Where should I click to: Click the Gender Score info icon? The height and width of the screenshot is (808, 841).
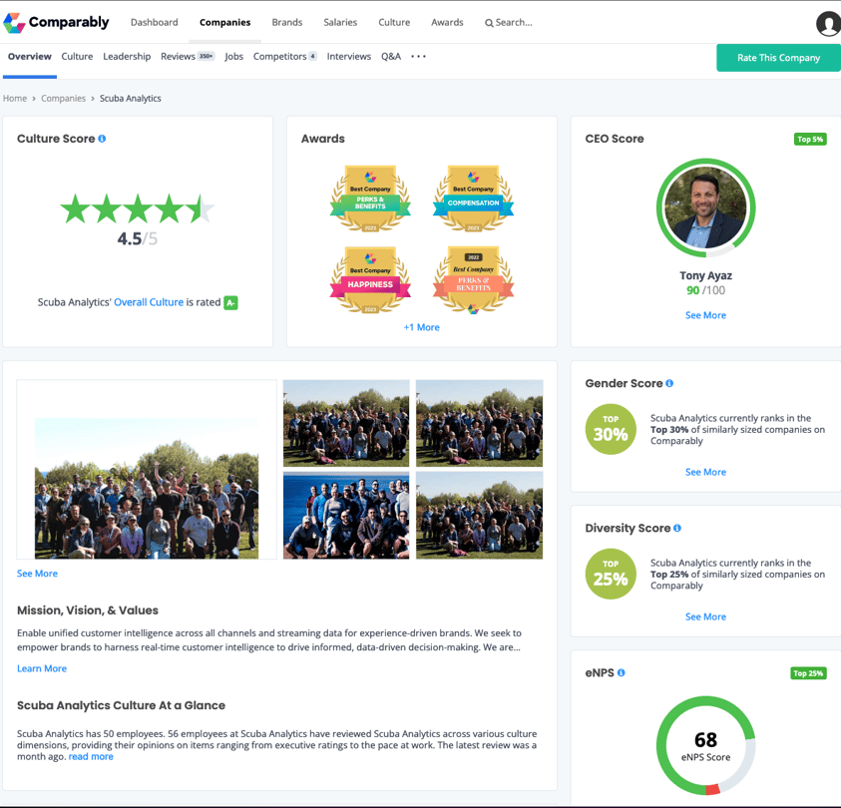tap(669, 383)
